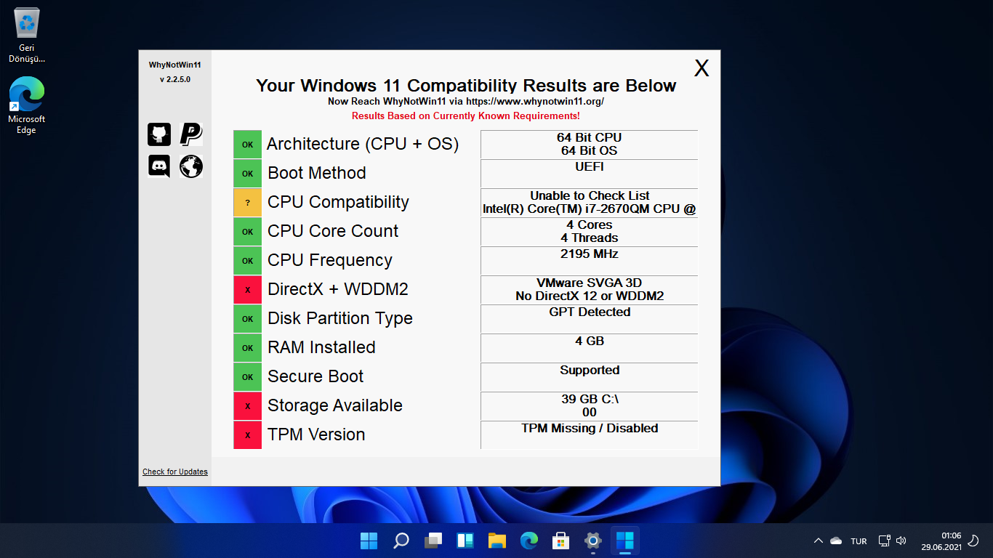Click the red X status for Storage Available
This screenshot has height=558, width=993.
247,406
